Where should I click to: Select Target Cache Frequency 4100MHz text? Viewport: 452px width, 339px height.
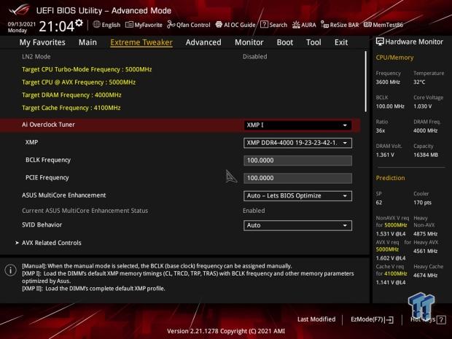point(71,108)
